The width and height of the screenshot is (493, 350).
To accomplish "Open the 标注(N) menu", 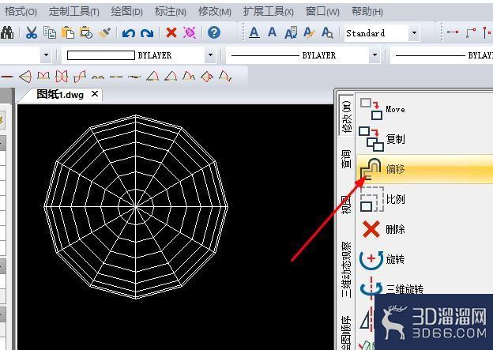I will tap(170, 12).
